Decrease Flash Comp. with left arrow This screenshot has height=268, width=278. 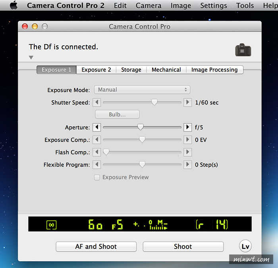point(97,152)
